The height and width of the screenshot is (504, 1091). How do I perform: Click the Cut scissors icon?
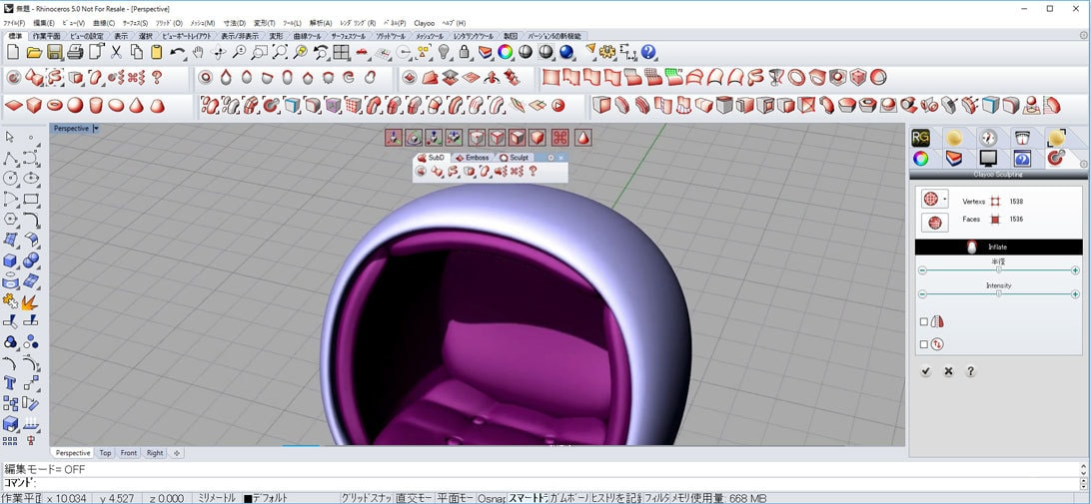click(116, 52)
